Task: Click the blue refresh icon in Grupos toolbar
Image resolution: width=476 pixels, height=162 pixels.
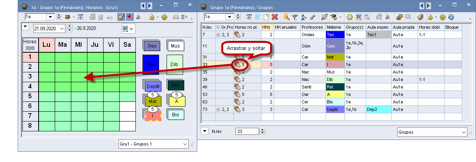Action: (451, 17)
